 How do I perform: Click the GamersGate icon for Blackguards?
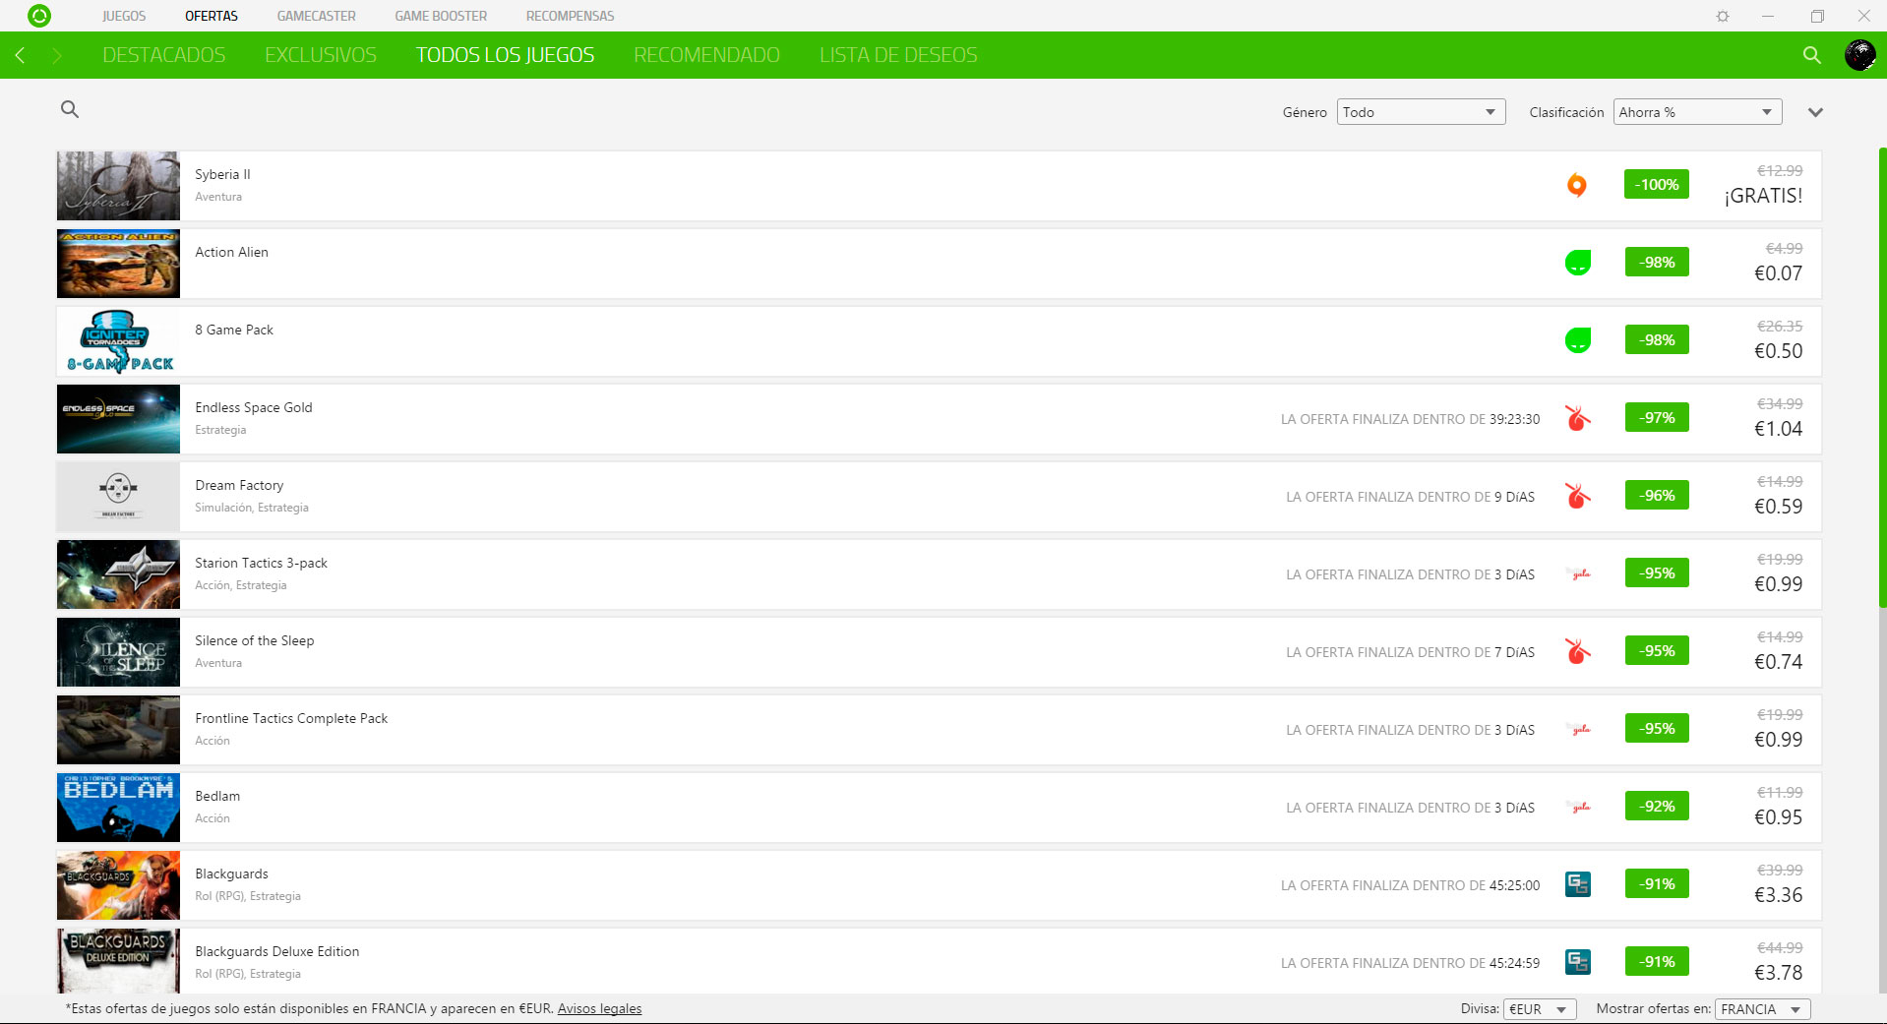click(1578, 884)
